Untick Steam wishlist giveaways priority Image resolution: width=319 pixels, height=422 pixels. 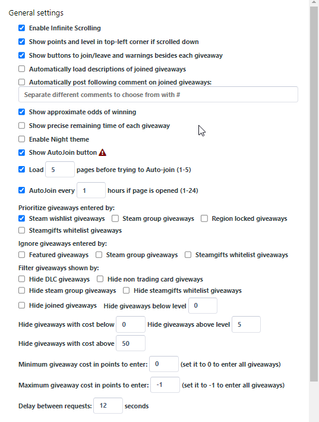point(22,218)
